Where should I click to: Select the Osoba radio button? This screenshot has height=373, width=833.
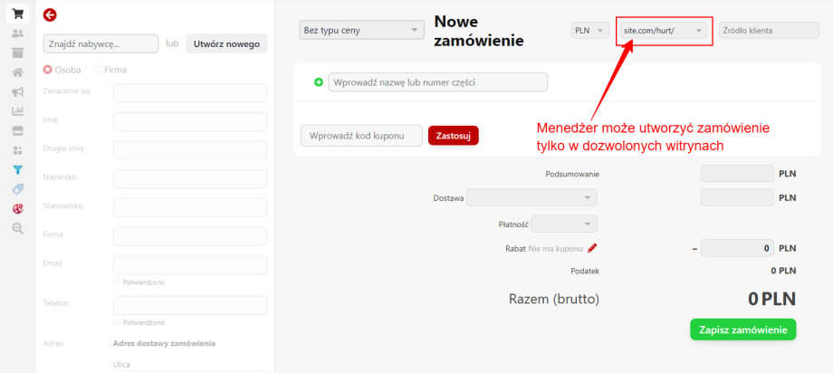pos(48,69)
